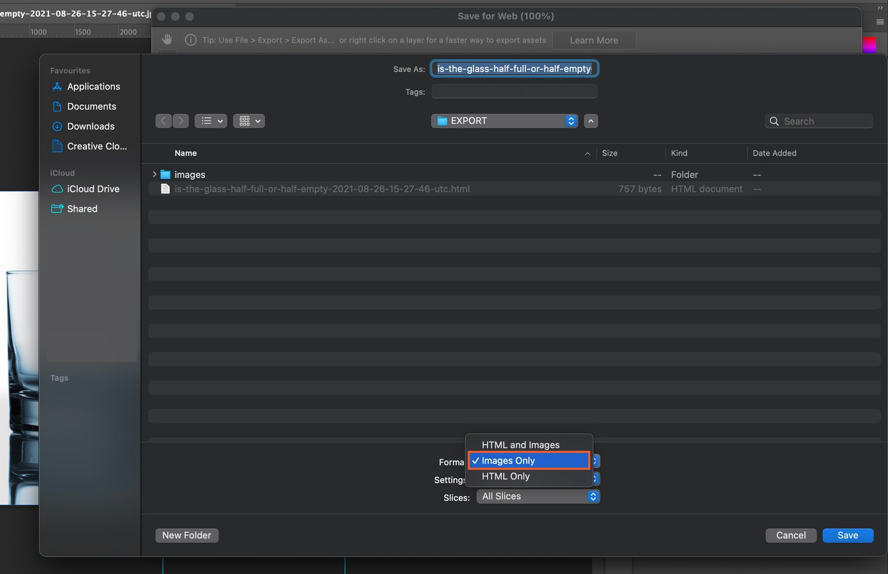Pick the HTML Only format option

(505, 476)
